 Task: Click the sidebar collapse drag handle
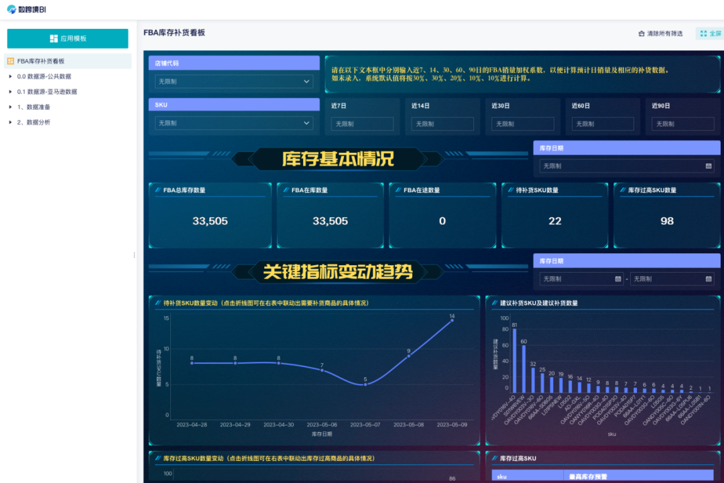coord(134,255)
